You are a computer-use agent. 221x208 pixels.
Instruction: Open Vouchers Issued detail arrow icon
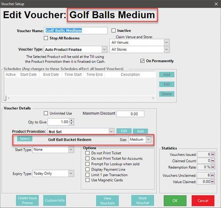(x=213, y=154)
